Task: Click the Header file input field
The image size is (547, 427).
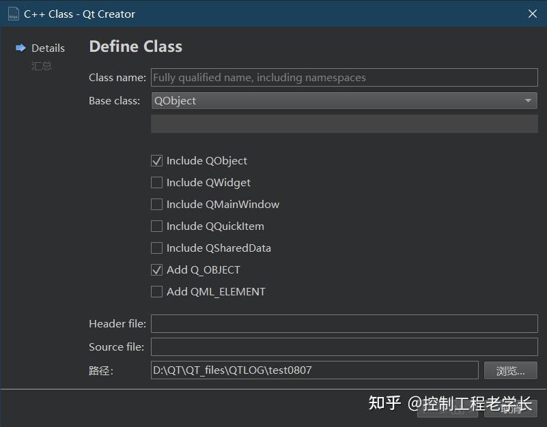Action: pyautogui.click(x=343, y=323)
